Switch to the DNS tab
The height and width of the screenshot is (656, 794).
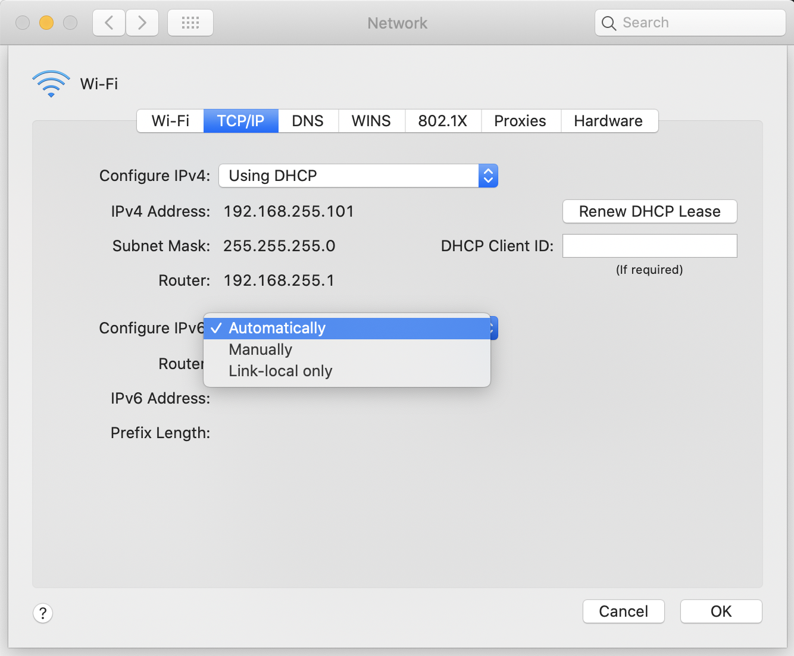tap(308, 121)
